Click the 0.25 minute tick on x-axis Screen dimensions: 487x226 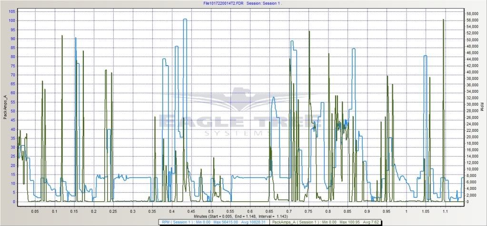(113, 210)
